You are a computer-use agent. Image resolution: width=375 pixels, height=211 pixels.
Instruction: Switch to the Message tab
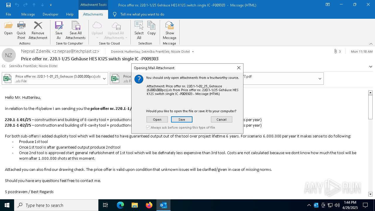(x=28, y=14)
